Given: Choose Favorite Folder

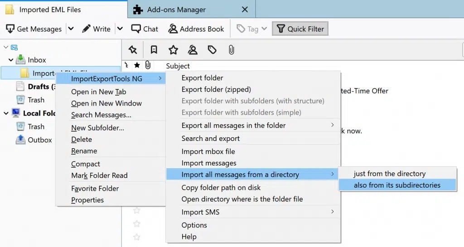Looking at the screenshot, I should (x=95, y=189).
